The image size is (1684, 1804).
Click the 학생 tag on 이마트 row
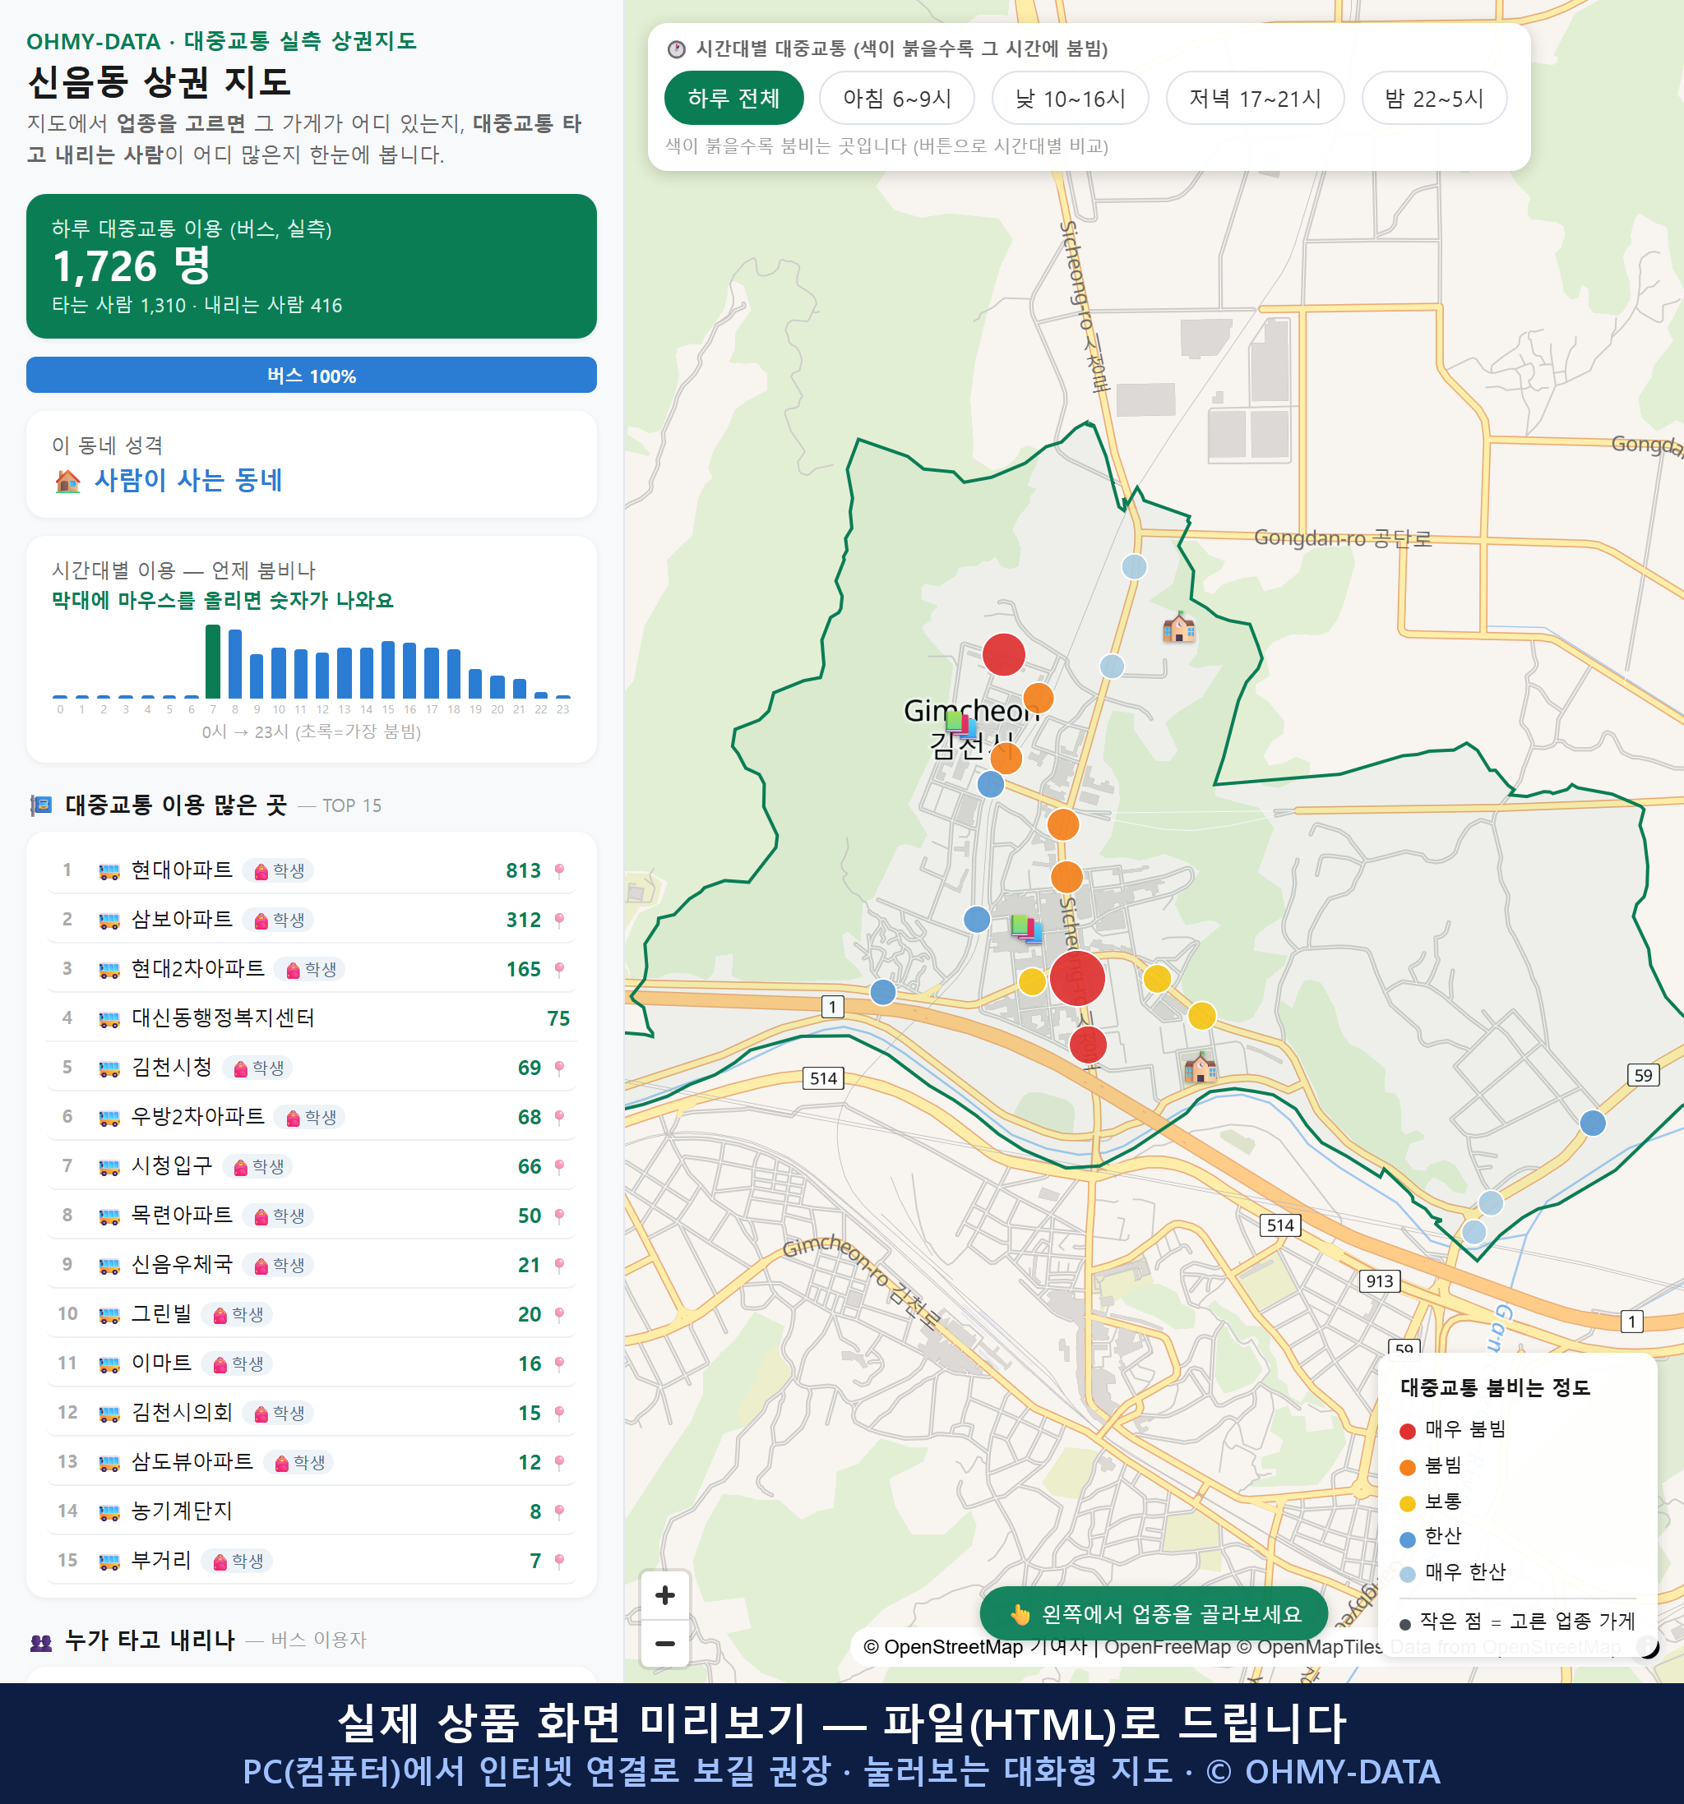(238, 1363)
